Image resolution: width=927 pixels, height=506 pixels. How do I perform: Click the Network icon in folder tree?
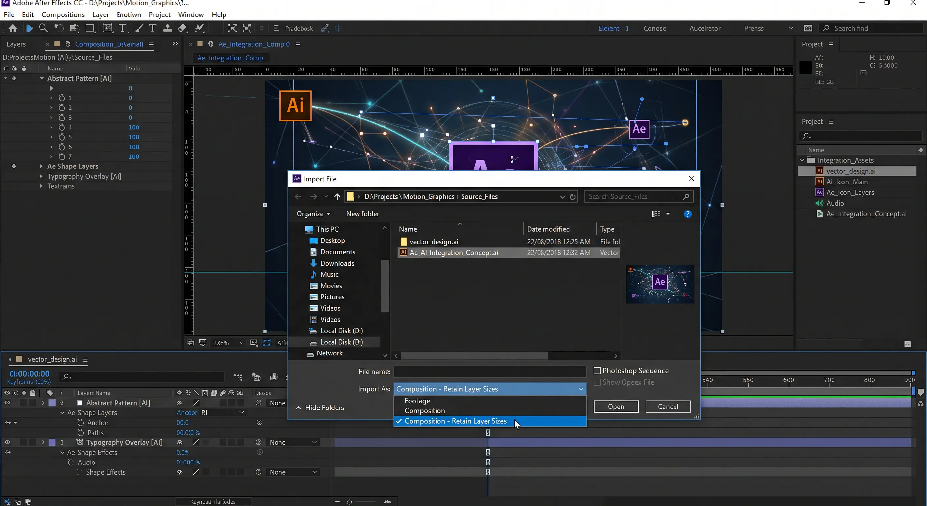click(310, 354)
